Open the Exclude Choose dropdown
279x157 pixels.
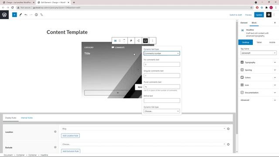point(143,144)
